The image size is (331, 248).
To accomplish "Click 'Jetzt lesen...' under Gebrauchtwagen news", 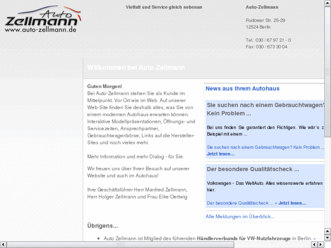I will pos(220,154).
